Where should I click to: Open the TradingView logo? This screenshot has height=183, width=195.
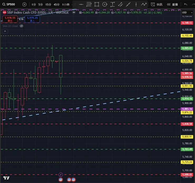tap(6, 178)
